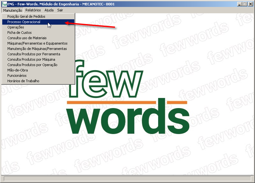The image size is (255, 183).
Task: Select Consulta Produtos por Operação
Action: pos(38,65)
